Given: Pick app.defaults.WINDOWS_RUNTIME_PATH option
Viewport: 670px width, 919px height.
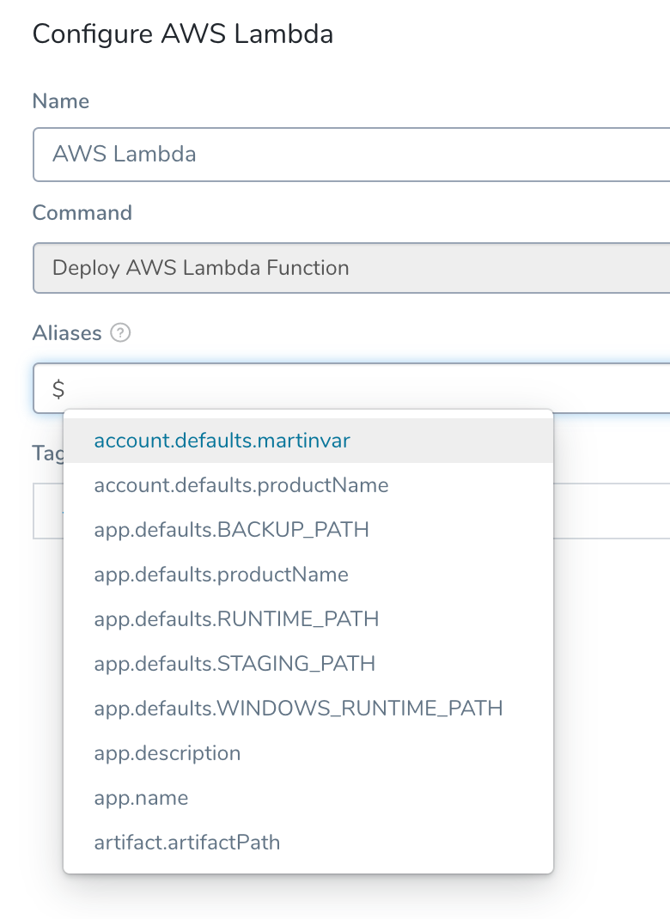Looking at the screenshot, I should point(308,708).
